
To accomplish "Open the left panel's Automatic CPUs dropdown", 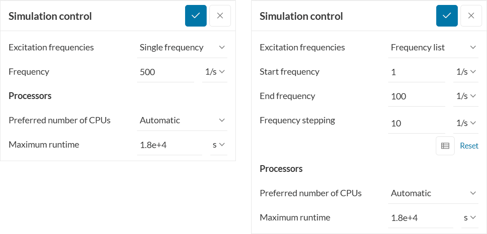I will [182, 120].
